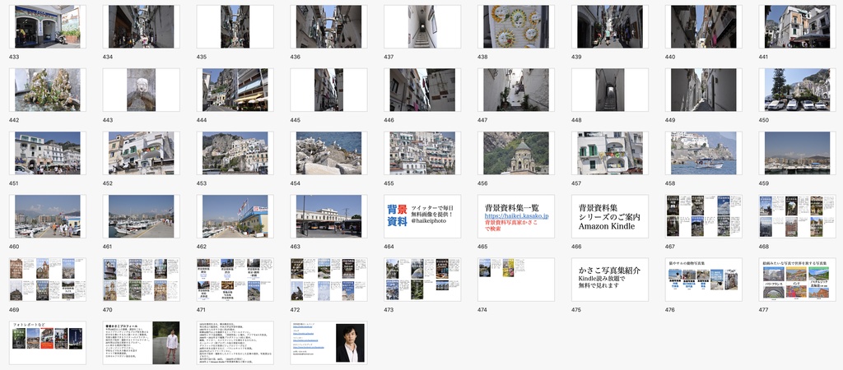The image size is (843, 370).
Task: Select slide 442 fountain figurines thumbnail
Action: 47,90
